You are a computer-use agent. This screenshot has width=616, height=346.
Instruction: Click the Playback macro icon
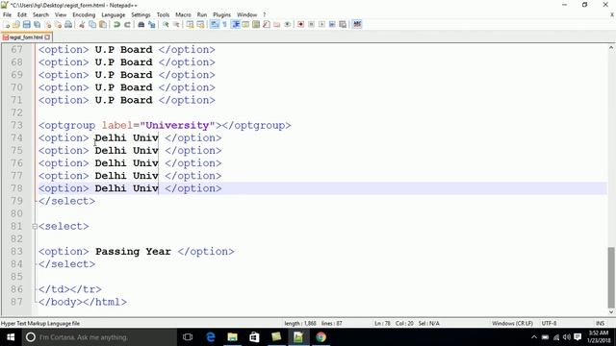pos(321,24)
